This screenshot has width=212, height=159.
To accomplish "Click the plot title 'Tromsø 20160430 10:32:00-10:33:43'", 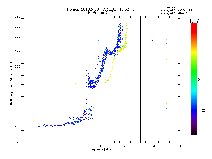I will 101,9.
